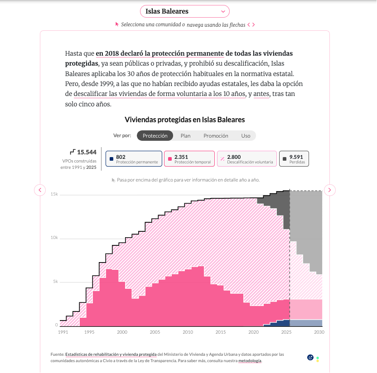Toggle the Perdidas legend filter
This screenshot has height=373, width=377.
tap(294, 159)
